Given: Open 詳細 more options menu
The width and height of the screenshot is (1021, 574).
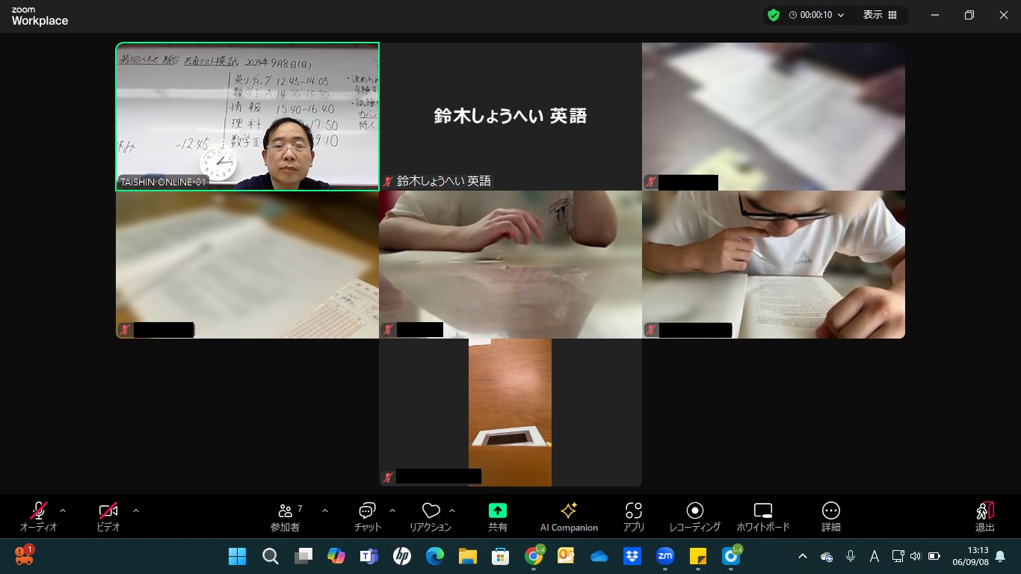Looking at the screenshot, I should tap(831, 516).
